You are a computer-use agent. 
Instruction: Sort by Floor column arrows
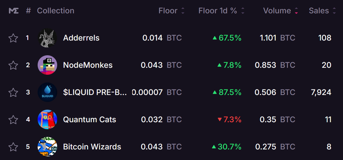pos(183,11)
